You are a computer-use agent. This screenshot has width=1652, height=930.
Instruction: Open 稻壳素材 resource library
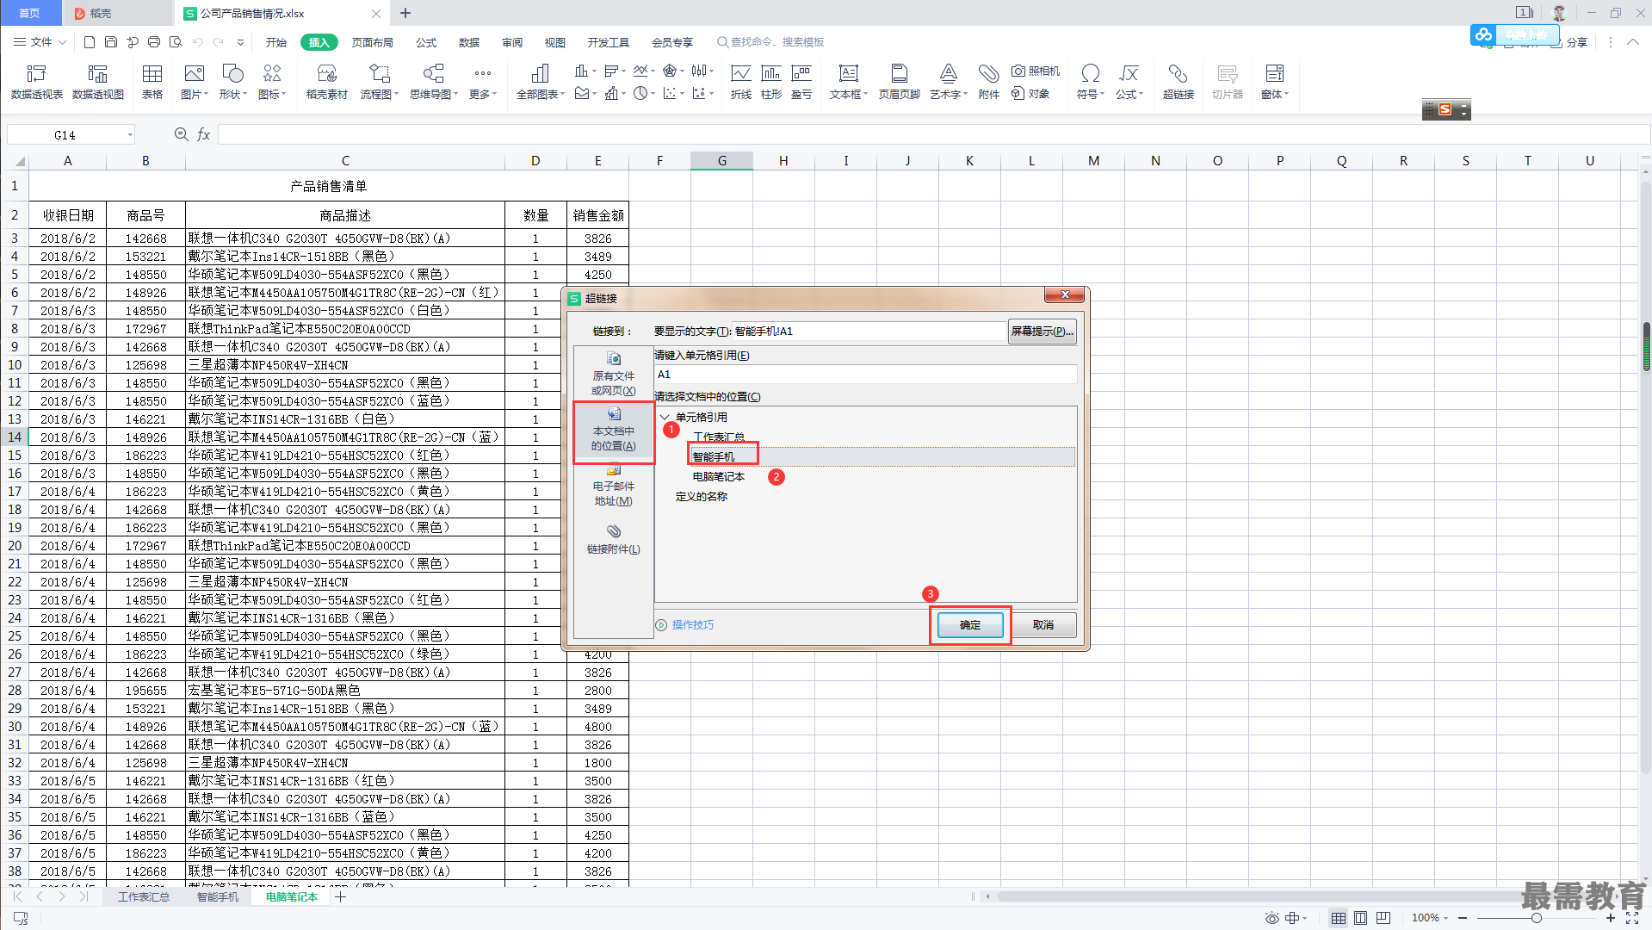point(326,82)
